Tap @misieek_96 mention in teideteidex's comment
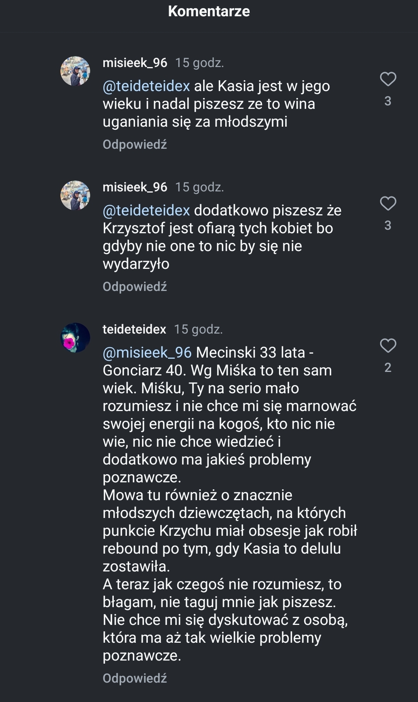418x702 pixels. pos(147,353)
